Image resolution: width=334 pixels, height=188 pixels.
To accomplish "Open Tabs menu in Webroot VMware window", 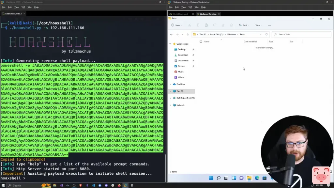I will 196,7.
